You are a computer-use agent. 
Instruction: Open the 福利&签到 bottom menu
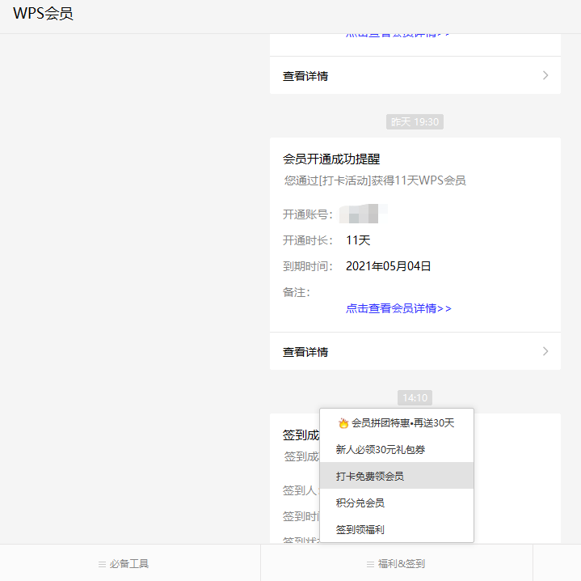click(397, 563)
